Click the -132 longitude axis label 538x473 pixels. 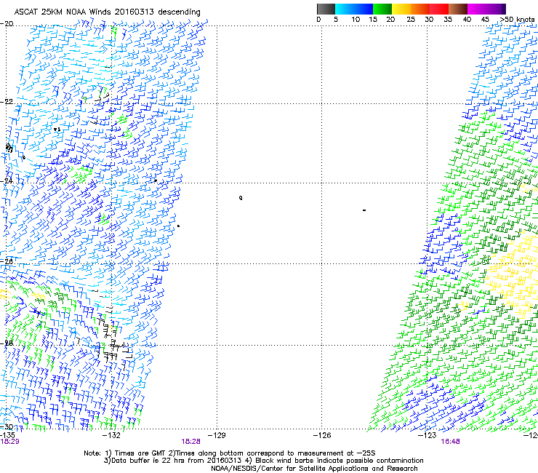coord(111,435)
